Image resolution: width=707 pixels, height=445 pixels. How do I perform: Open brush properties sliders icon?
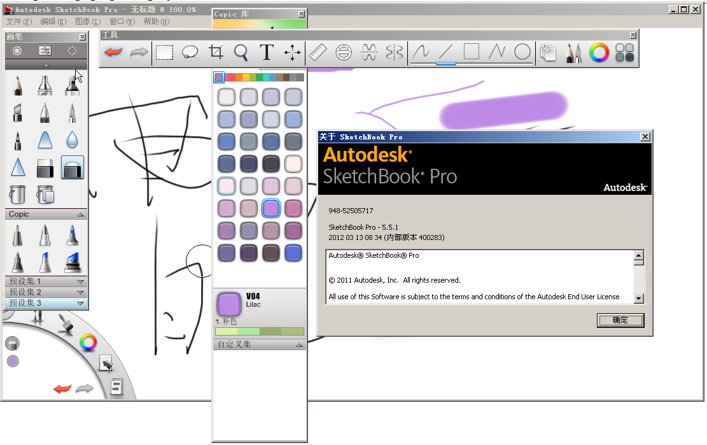[x=45, y=50]
